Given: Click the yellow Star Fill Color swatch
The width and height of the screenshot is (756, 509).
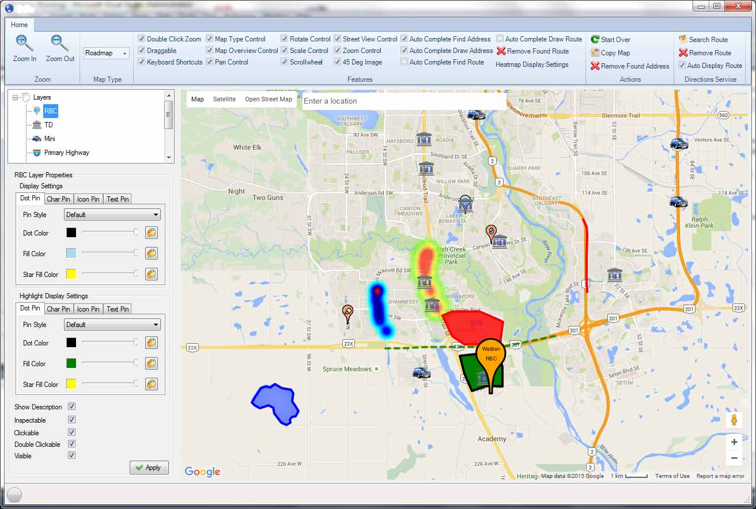Looking at the screenshot, I should tap(71, 274).
